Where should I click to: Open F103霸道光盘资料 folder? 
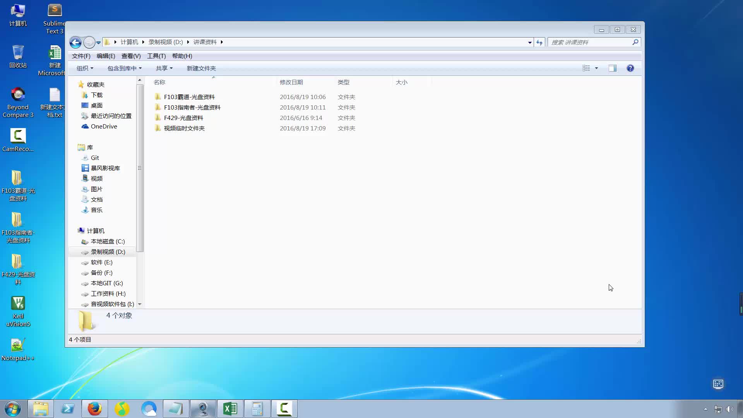189,96
